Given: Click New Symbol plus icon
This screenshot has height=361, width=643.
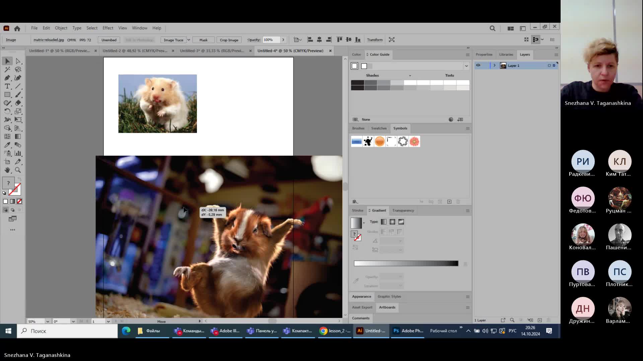Looking at the screenshot, I should point(449,202).
